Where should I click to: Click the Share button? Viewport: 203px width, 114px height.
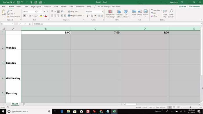(x=182, y=6)
